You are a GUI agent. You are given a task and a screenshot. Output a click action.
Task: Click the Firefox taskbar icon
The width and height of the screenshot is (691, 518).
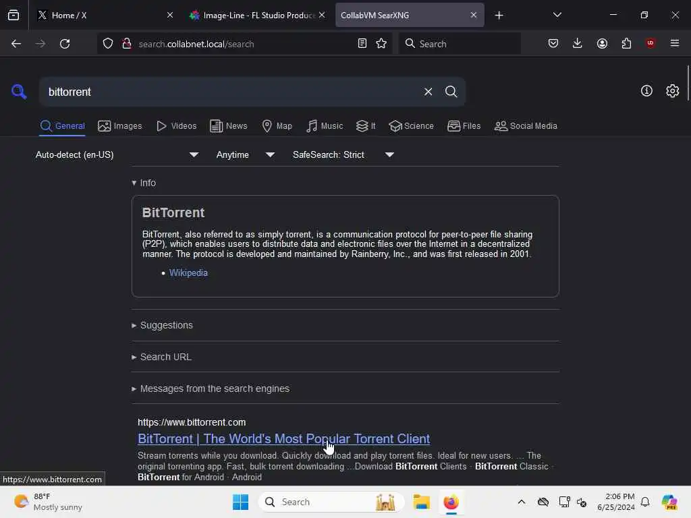click(451, 502)
